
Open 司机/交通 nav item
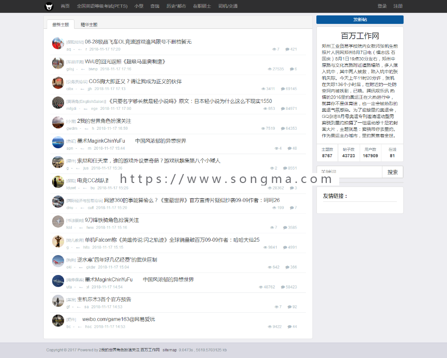[x=228, y=6]
